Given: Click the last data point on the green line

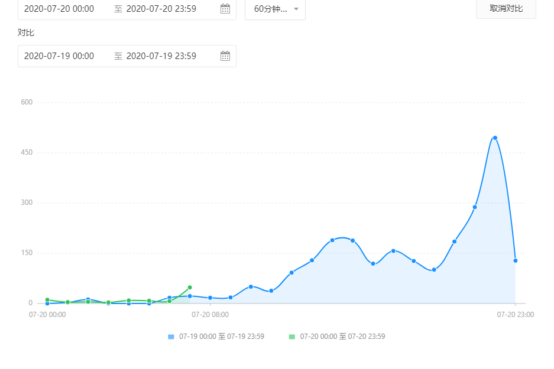Looking at the screenshot, I should click(x=190, y=288).
